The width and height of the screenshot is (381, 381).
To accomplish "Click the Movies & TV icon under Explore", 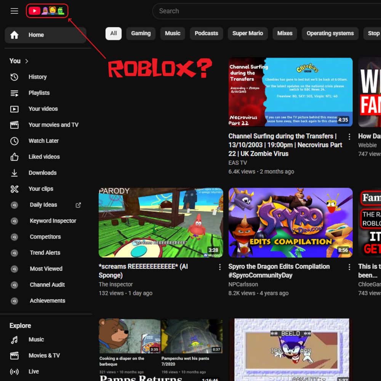I will [x=14, y=356].
